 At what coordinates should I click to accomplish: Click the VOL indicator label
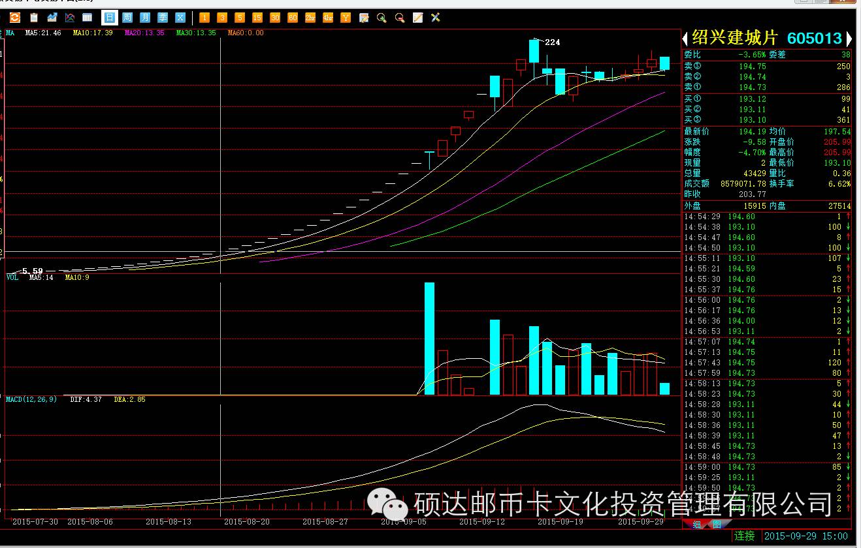point(12,277)
